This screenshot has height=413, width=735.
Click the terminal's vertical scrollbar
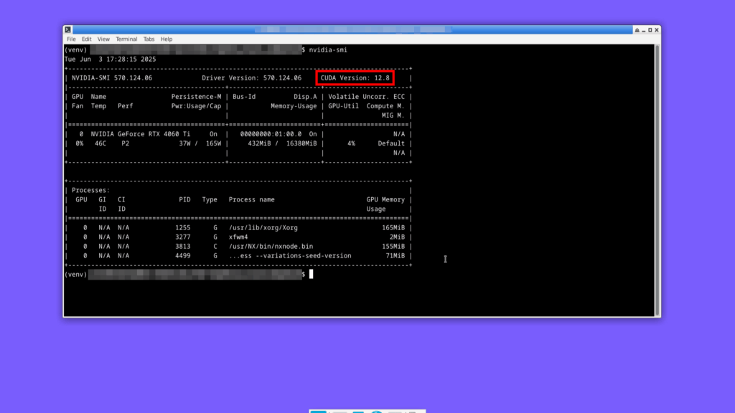657,179
